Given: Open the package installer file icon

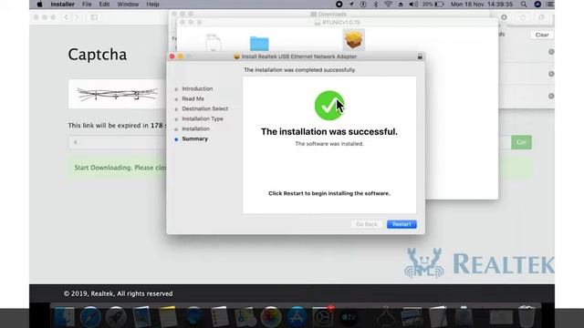Looking at the screenshot, I should click(x=353, y=39).
